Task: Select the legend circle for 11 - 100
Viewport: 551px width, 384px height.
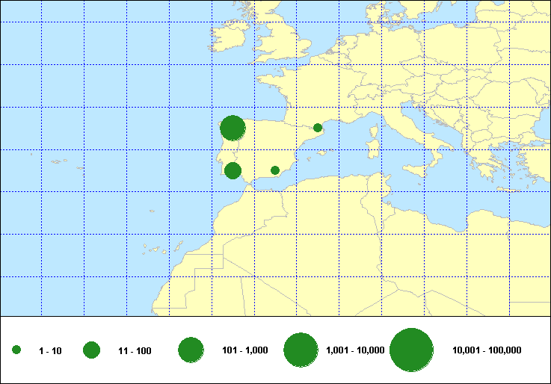Action: coord(92,350)
